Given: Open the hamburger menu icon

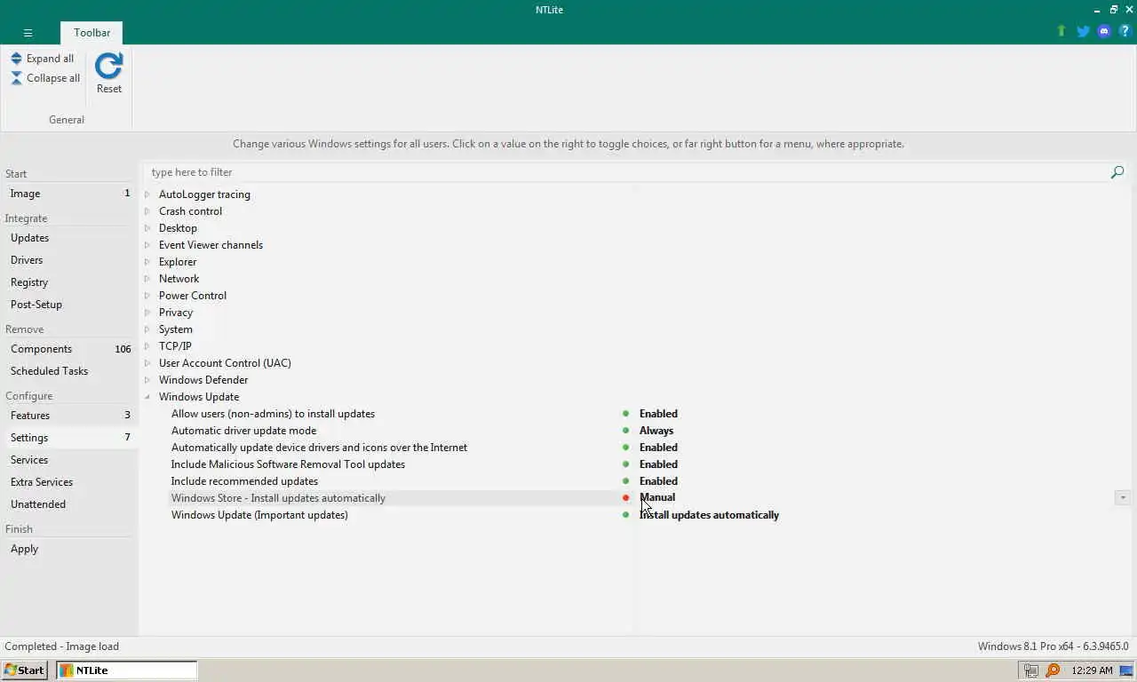Looking at the screenshot, I should pyautogui.click(x=28, y=33).
